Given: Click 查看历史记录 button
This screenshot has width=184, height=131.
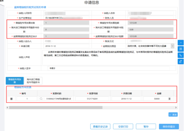Looking at the screenshot, I should tap(100, 126).
